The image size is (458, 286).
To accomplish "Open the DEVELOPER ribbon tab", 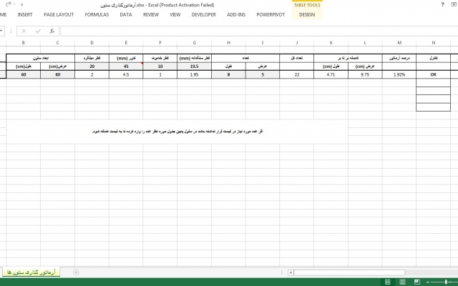I will coord(203,14).
